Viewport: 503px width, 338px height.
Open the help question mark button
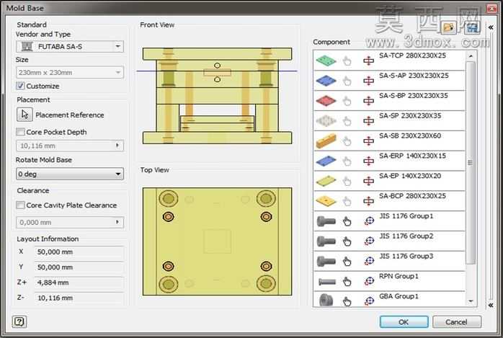click(x=19, y=321)
